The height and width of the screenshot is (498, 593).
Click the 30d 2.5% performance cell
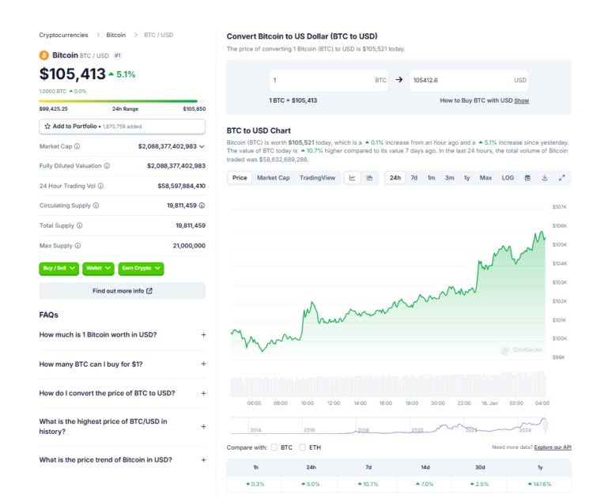point(480,484)
